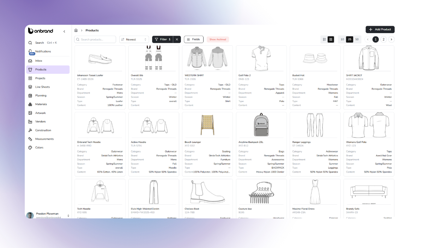Show 50 items per page
The width and height of the screenshot is (441, 248).
click(x=357, y=40)
